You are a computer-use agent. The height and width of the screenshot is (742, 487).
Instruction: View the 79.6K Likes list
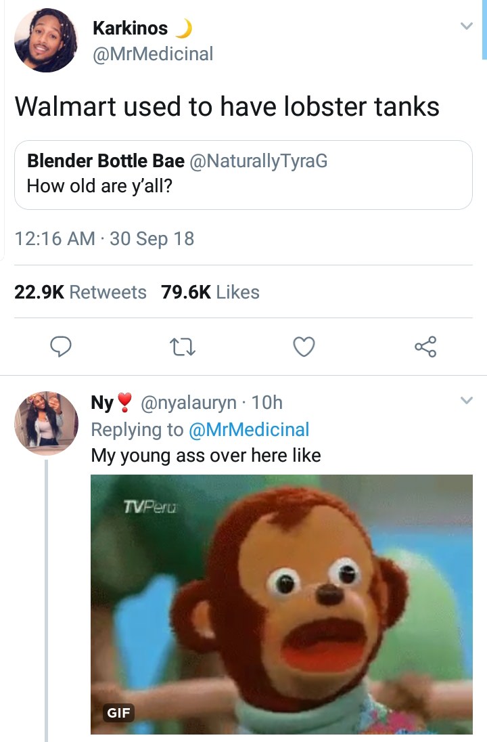point(210,292)
